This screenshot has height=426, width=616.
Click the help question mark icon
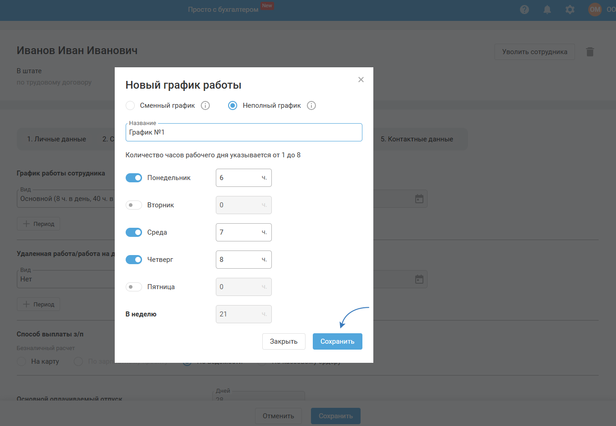[524, 10]
